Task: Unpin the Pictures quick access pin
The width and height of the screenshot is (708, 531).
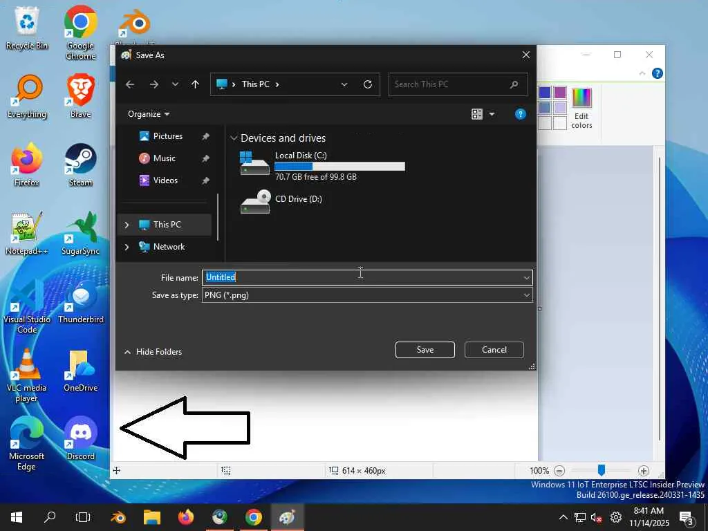Action: 205,136
